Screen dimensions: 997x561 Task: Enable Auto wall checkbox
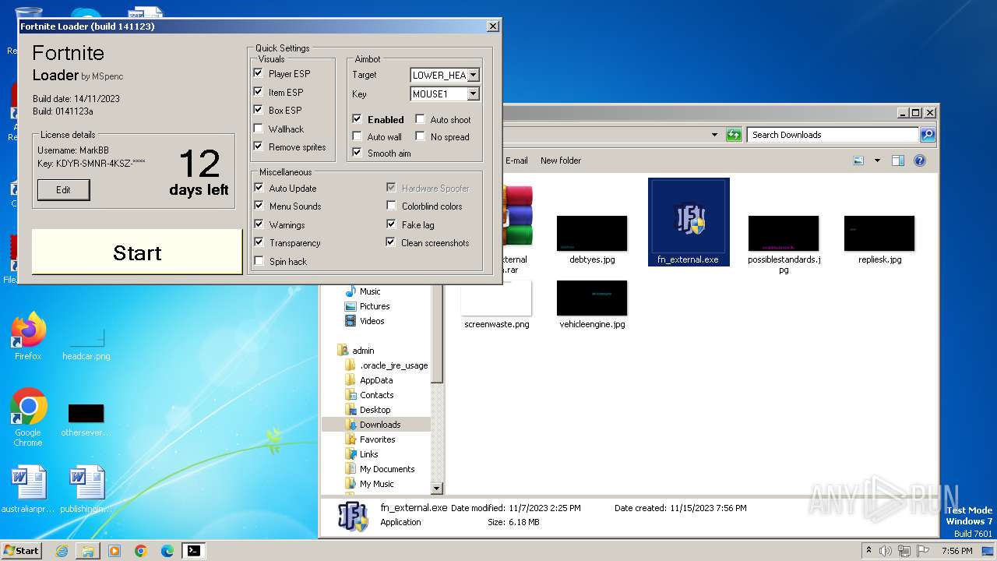(357, 136)
